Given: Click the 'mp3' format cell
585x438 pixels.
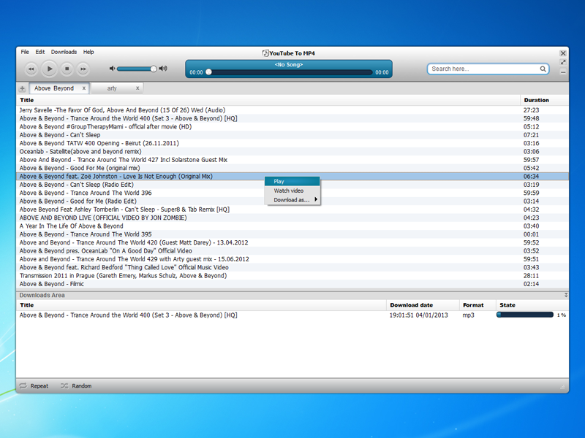Looking at the screenshot, I should pos(468,315).
